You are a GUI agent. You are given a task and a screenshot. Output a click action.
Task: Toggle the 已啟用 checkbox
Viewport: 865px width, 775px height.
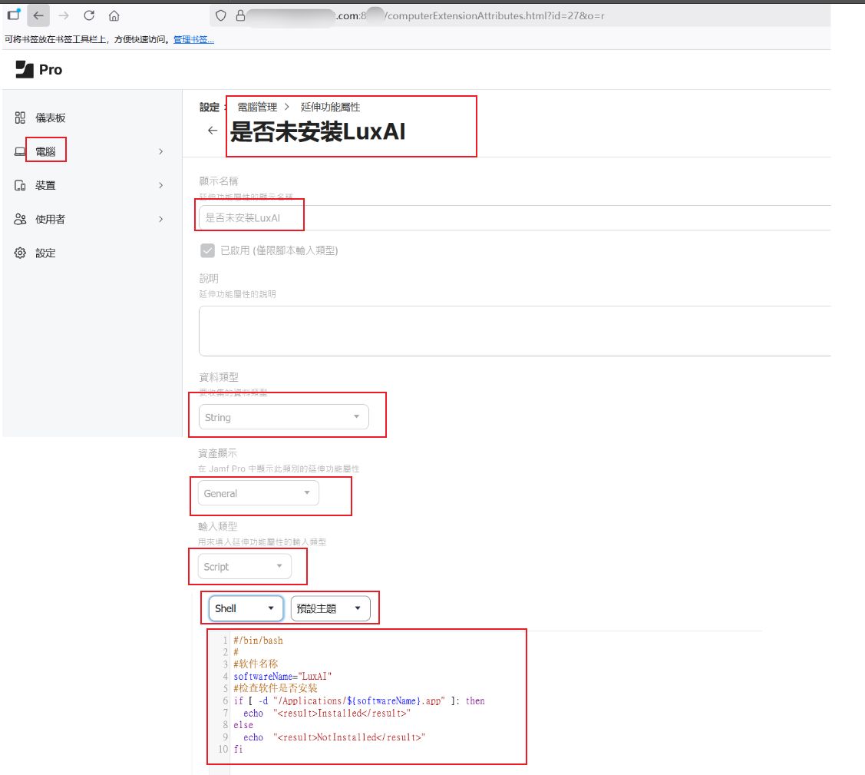tap(207, 250)
